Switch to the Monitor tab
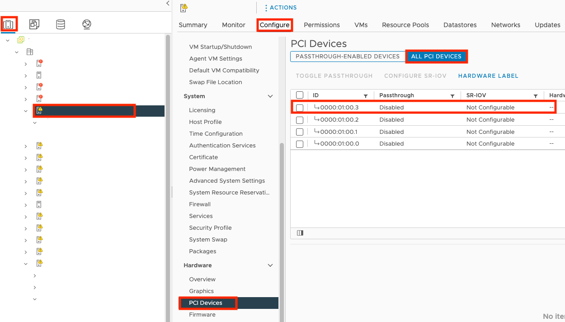 [x=234, y=25]
